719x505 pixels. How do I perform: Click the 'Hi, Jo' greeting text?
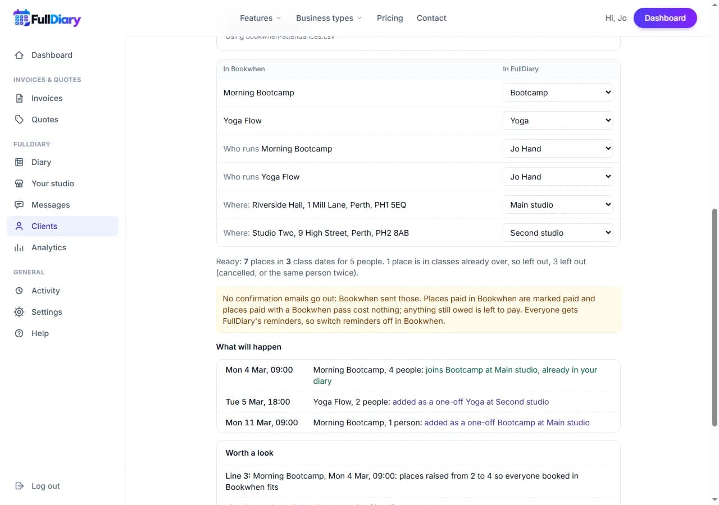[x=616, y=18]
